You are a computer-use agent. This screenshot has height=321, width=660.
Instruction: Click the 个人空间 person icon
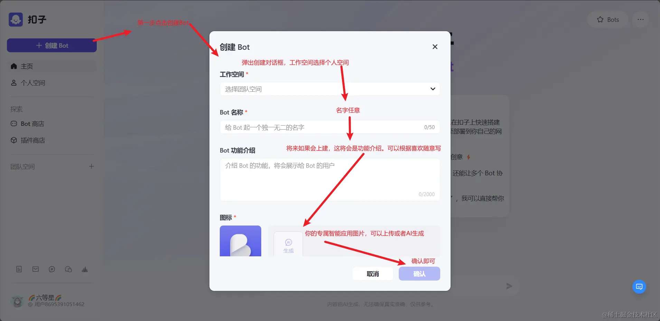click(14, 83)
